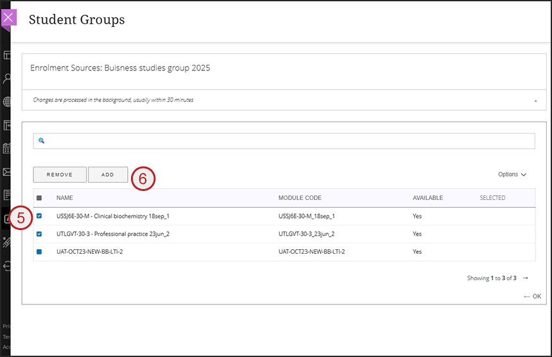The width and height of the screenshot is (552, 357).
Task: Tick the UAT-OCT23-NEW-BB-LTI-2 row checkbox
Action: tap(39, 252)
